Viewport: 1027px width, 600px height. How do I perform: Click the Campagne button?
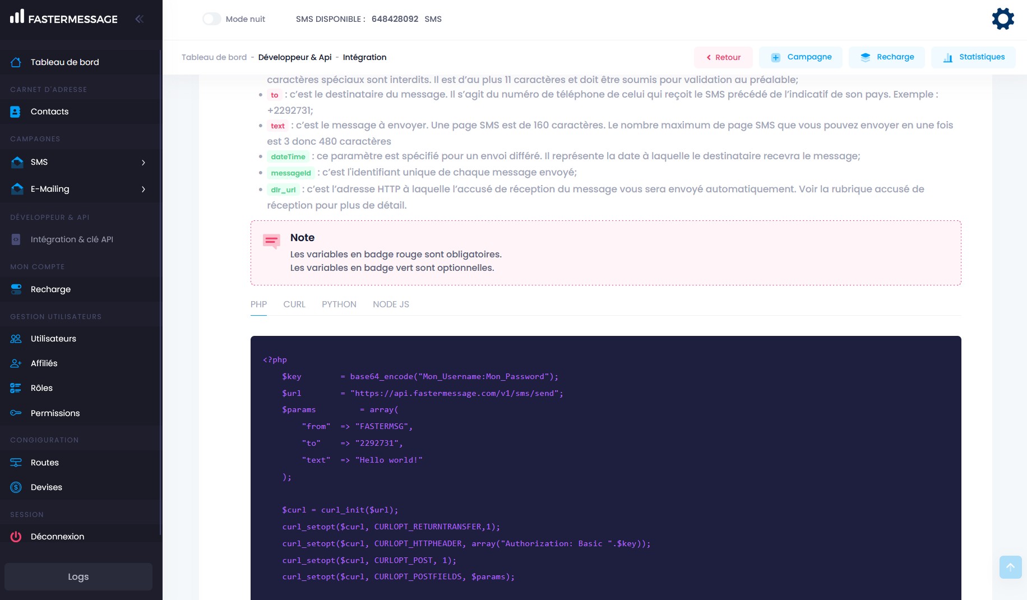[801, 57]
